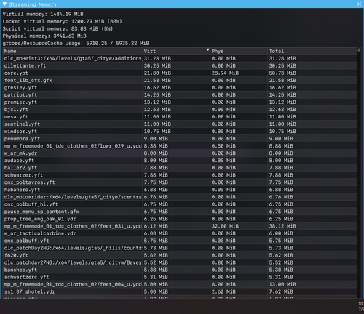Select the dlc_patchDay2NG hills row
Viewport: 364px width, 314px height.
pyautogui.click(x=180, y=248)
